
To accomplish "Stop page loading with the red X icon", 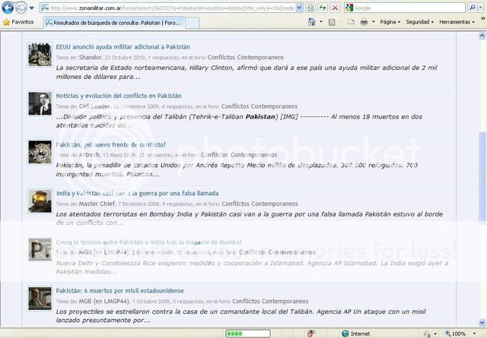I will click(335, 7).
